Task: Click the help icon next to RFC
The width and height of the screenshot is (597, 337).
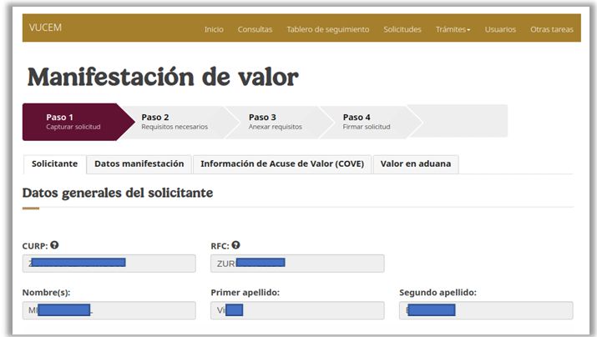Action: 236,245
